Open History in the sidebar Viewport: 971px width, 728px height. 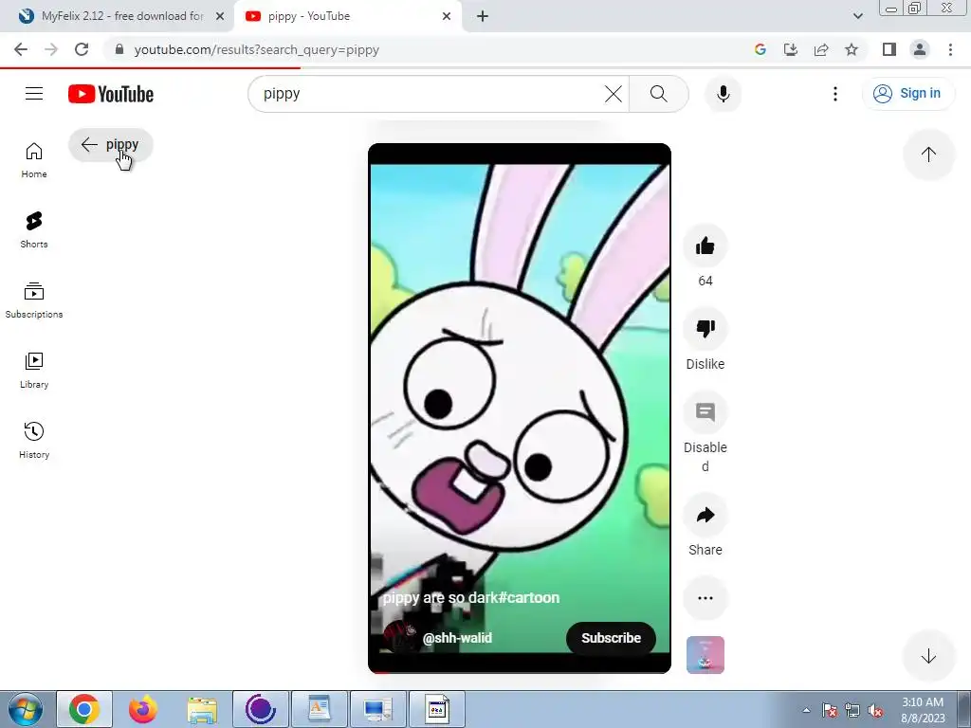coord(34,440)
